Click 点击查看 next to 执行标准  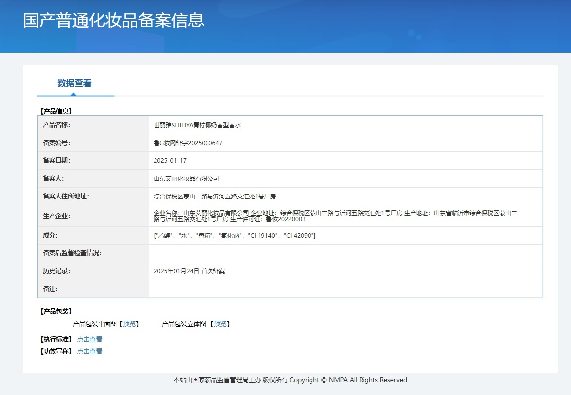tap(90, 339)
